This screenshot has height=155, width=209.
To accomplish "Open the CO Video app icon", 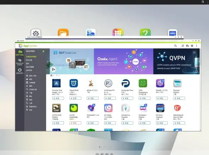I will (x=108, y=108).
